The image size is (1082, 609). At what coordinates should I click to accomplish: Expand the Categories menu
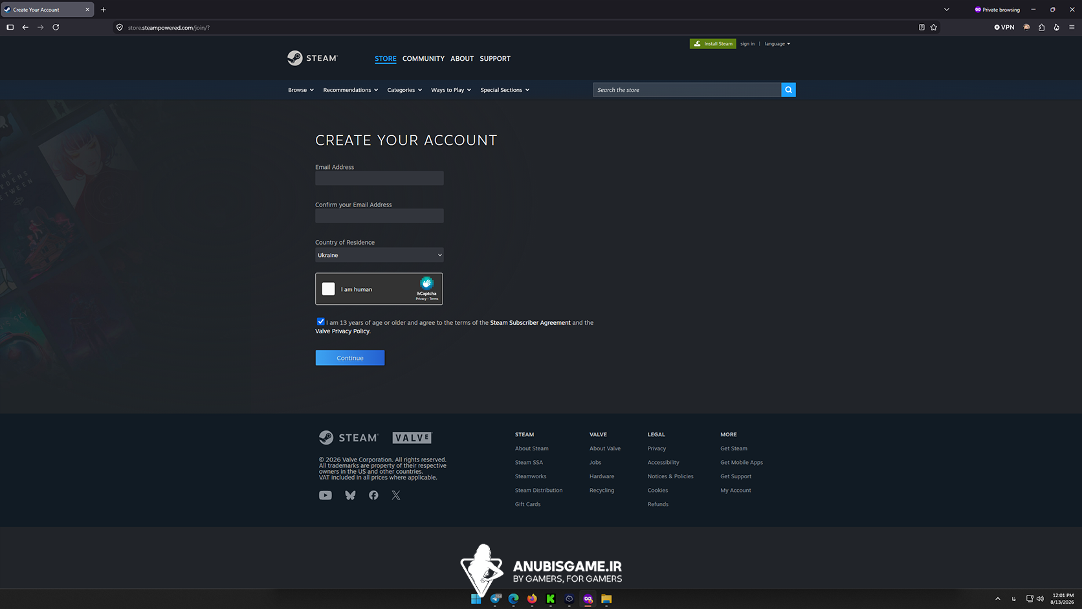coord(404,90)
